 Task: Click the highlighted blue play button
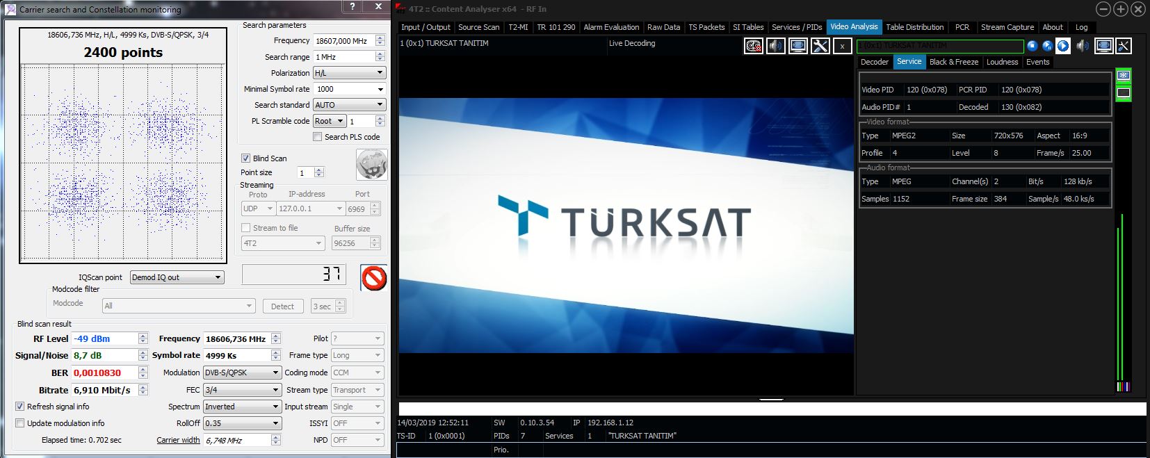click(x=1063, y=46)
